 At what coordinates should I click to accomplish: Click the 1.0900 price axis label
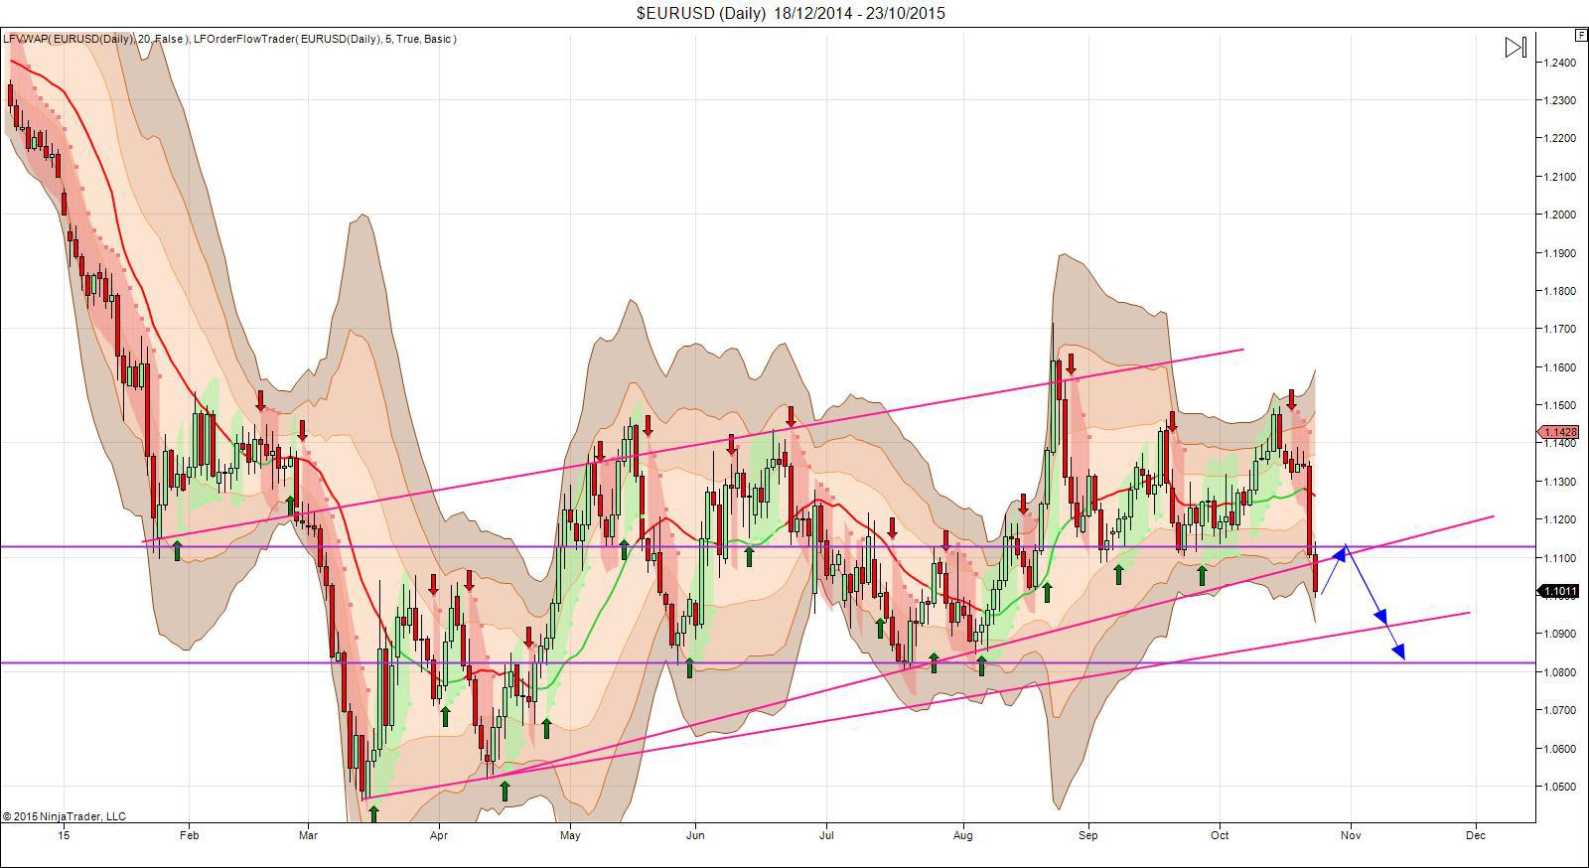click(1562, 634)
